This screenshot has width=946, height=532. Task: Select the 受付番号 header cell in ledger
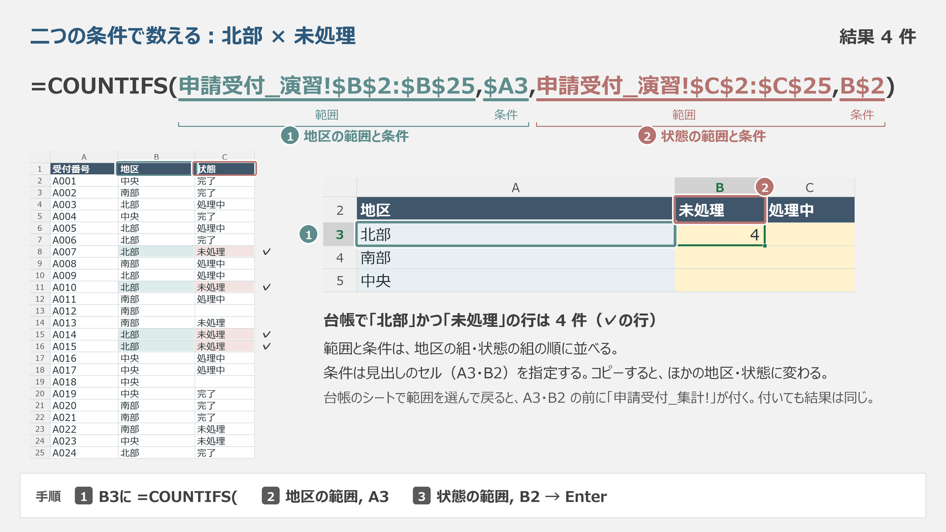click(x=84, y=169)
